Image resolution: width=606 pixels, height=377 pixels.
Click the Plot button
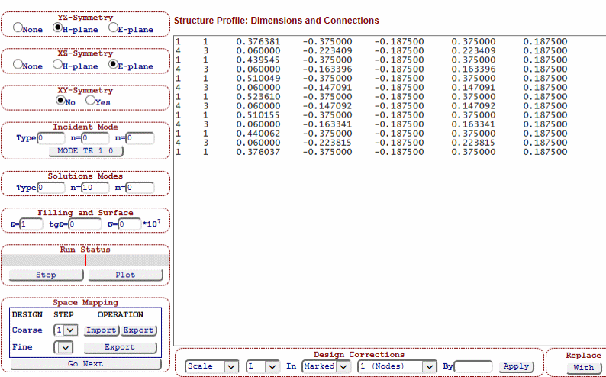[x=125, y=275]
